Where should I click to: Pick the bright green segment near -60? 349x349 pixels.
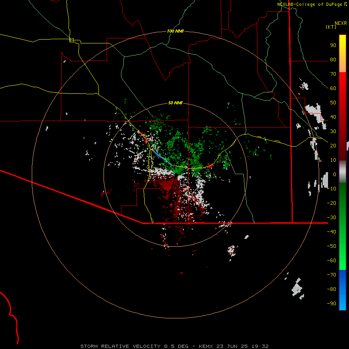click(x=342, y=261)
